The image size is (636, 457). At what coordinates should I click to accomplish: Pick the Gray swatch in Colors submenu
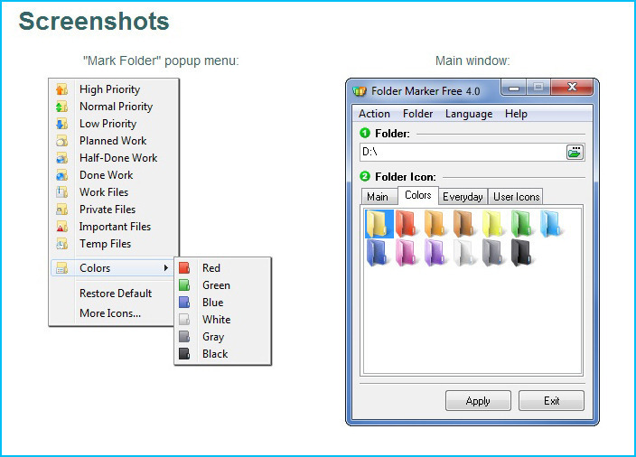[184, 337]
